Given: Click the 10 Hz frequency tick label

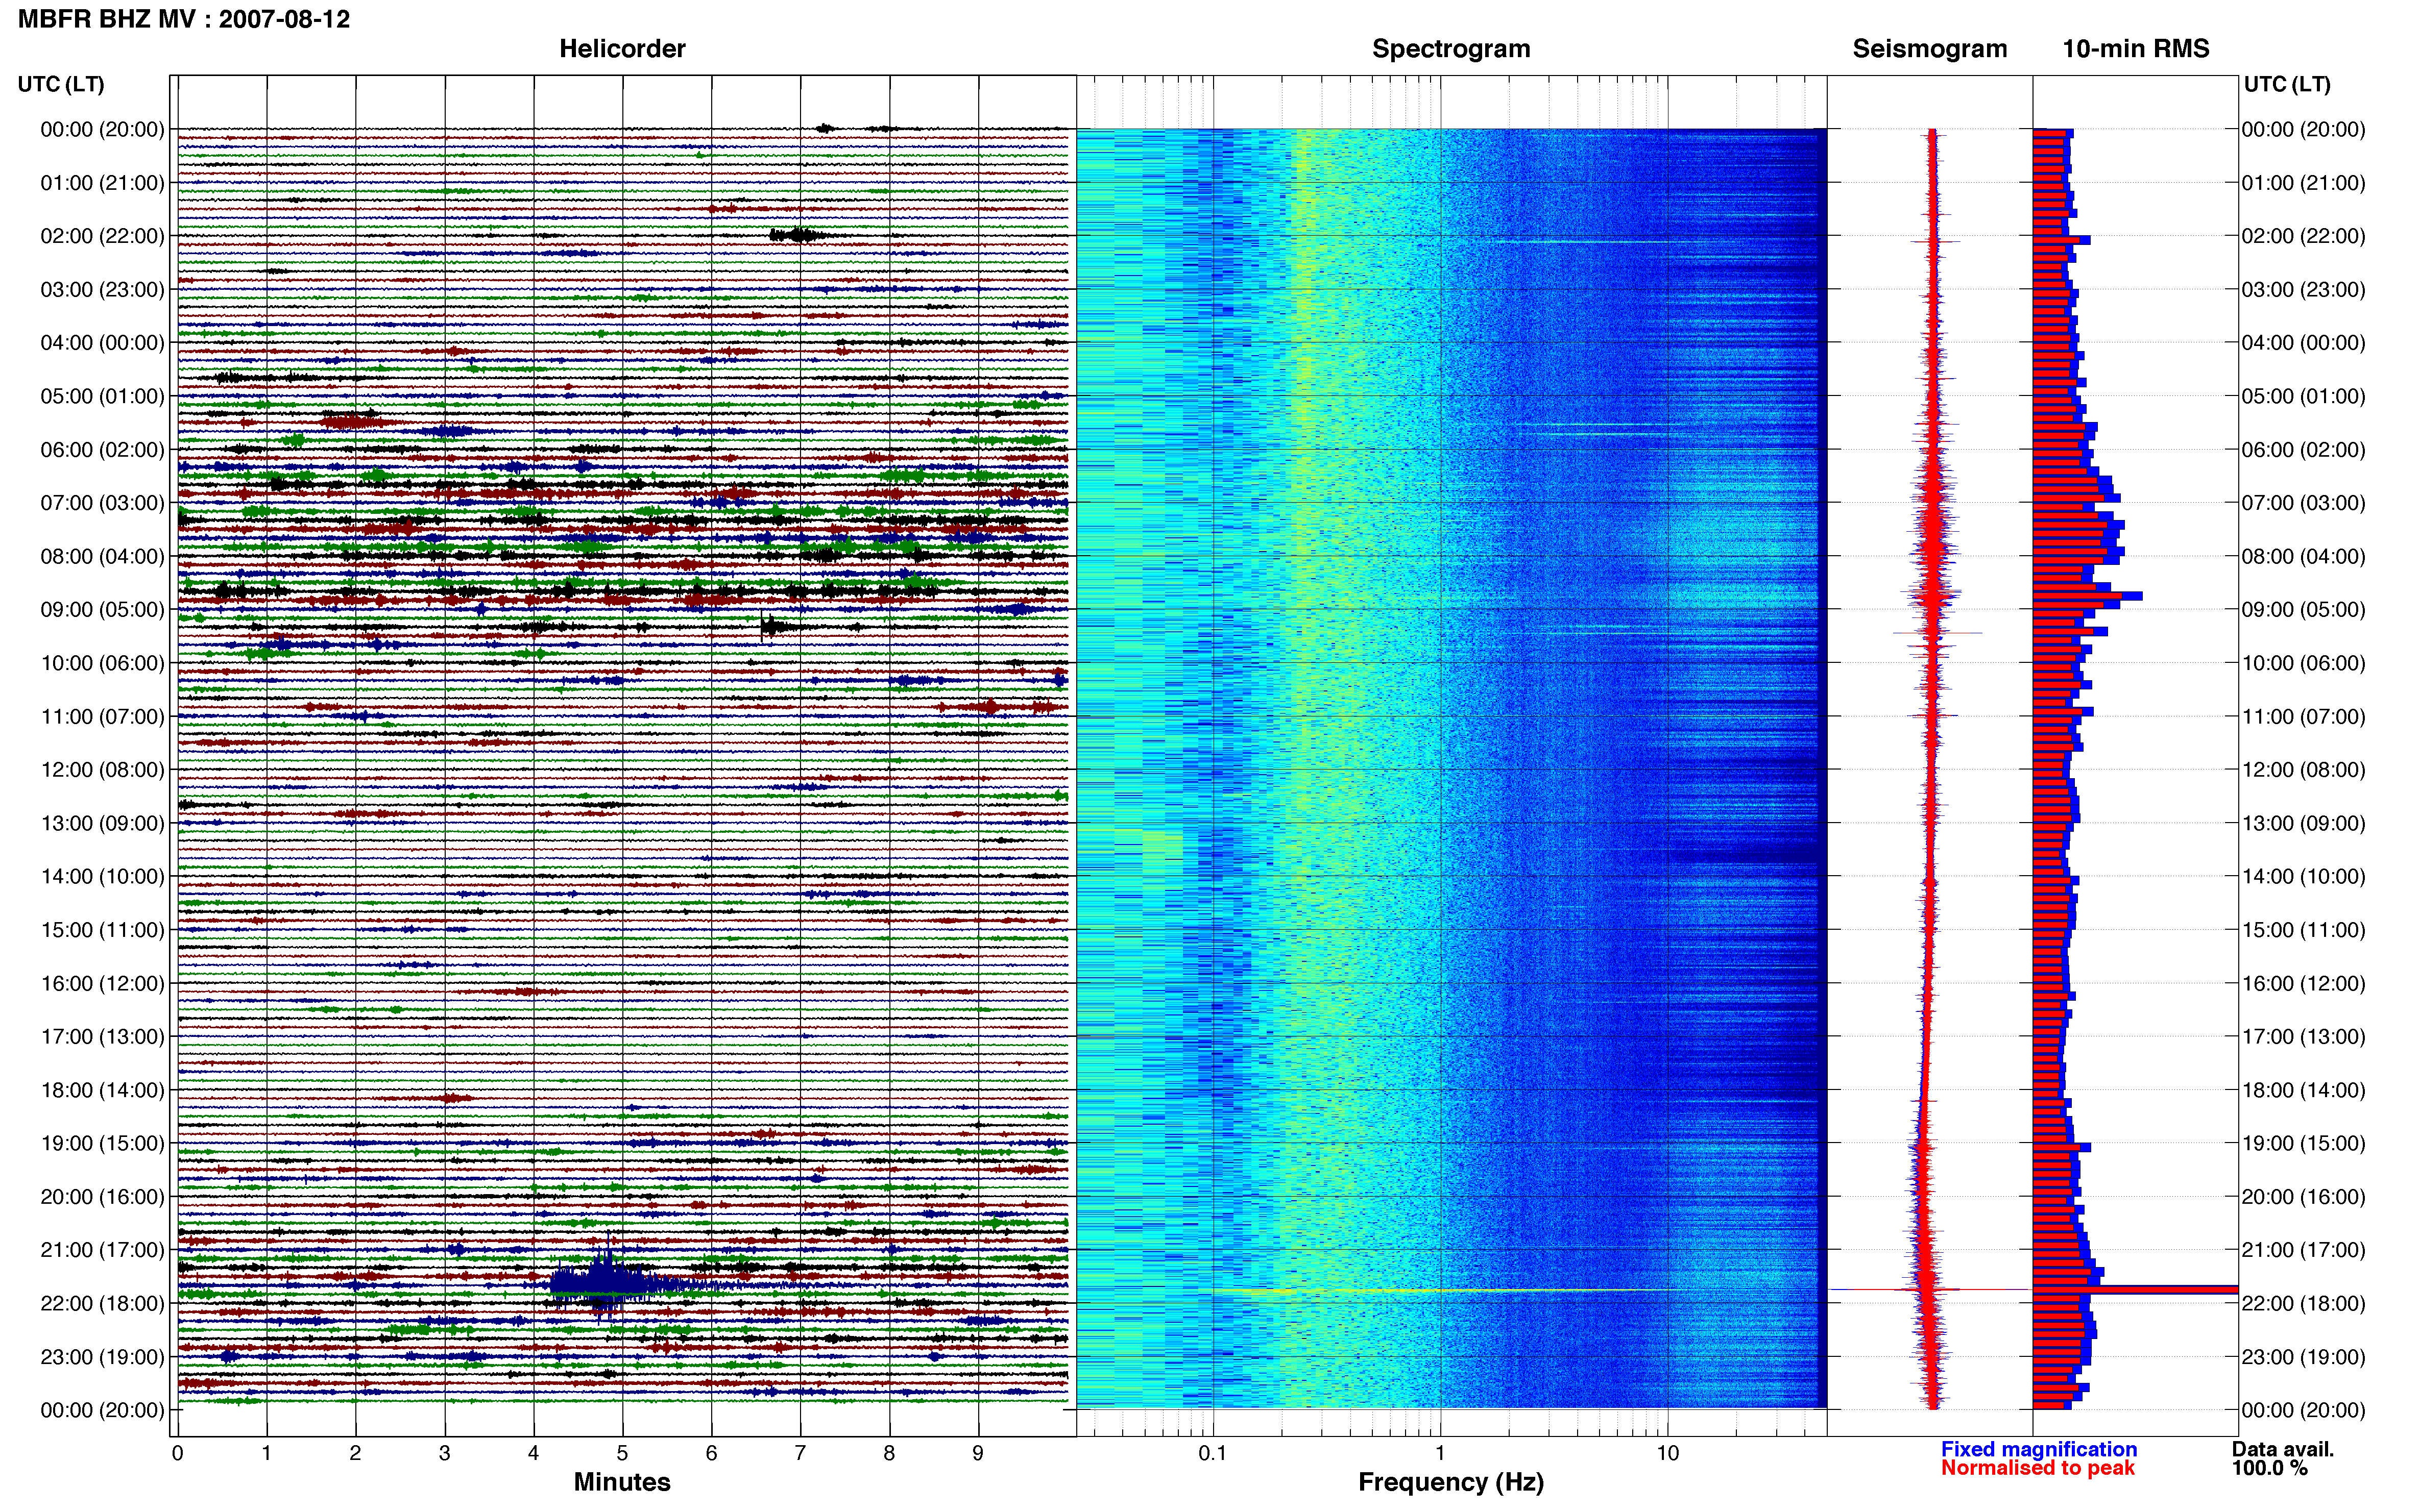Looking at the screenshot, I should tap(1667, 1453).
